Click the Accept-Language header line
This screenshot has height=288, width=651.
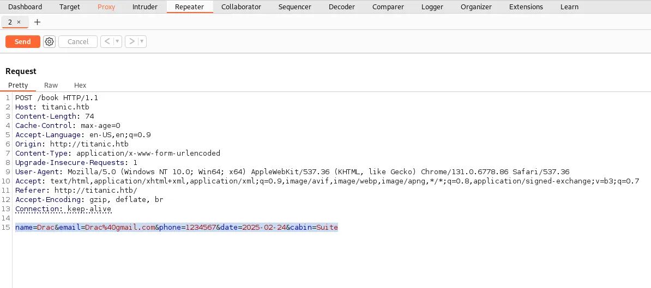click(83, 134)
